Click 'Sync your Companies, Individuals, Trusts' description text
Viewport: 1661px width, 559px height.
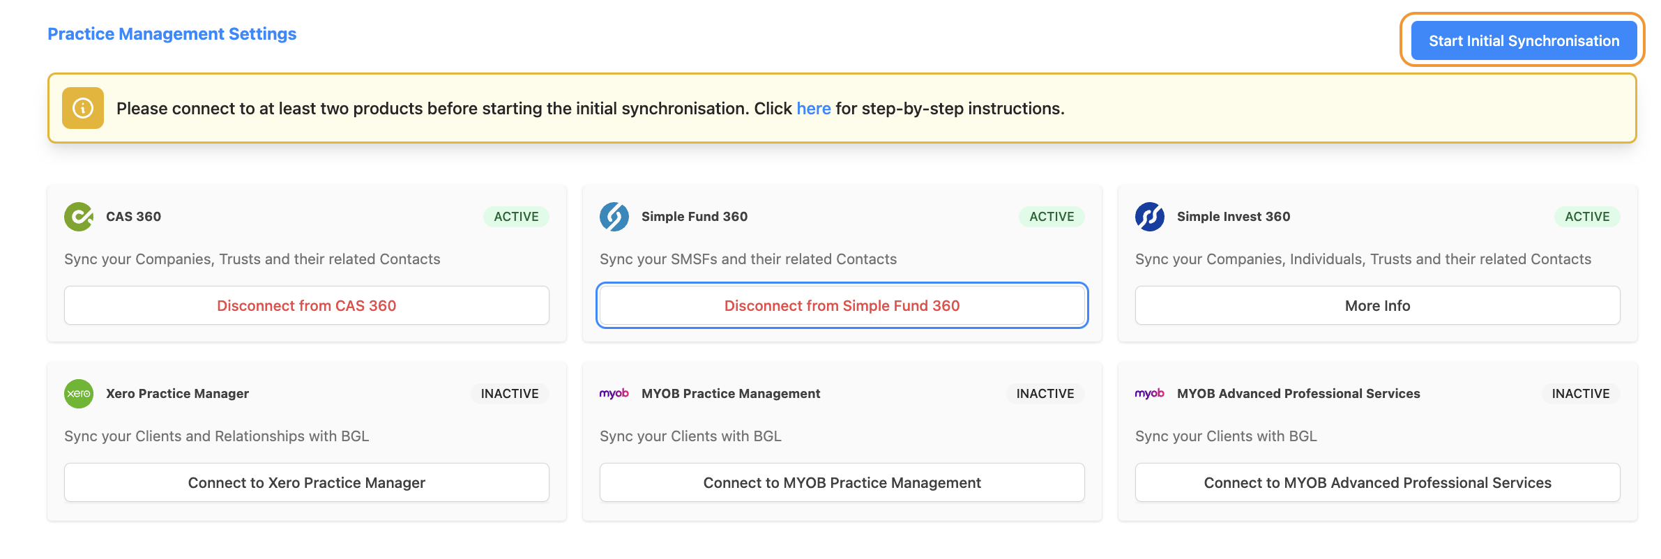pyautogui.click(x=1363, y=259)
